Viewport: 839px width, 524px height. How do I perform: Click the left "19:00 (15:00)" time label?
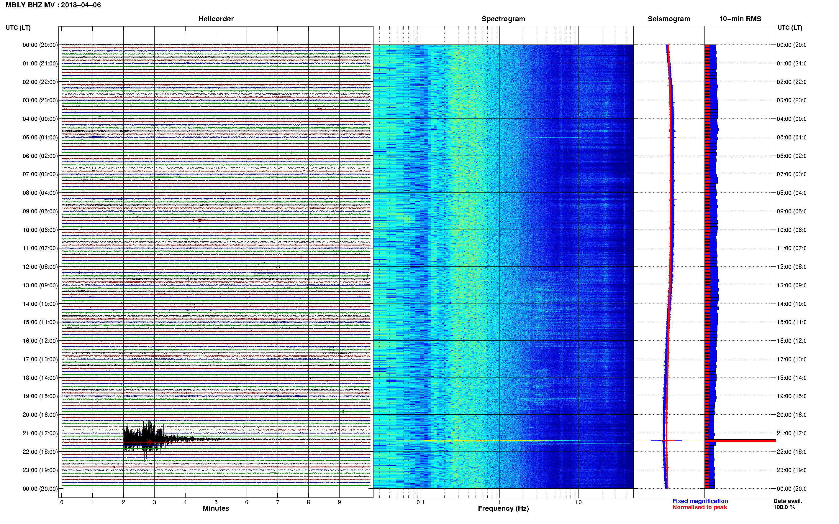click(x=40, y=396)
